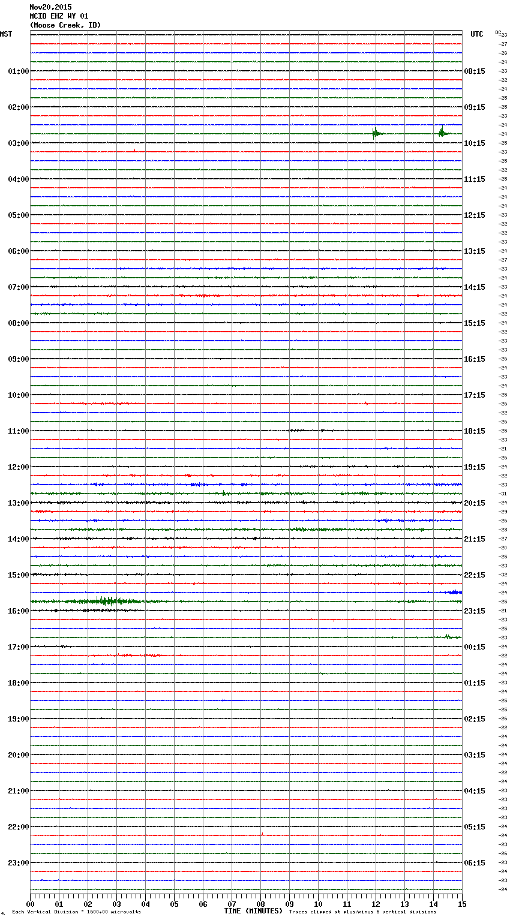Select the 22:00 MST row label
Image resolution: width=510 pixels, height=920 pixels.
[x=19, y=827]
